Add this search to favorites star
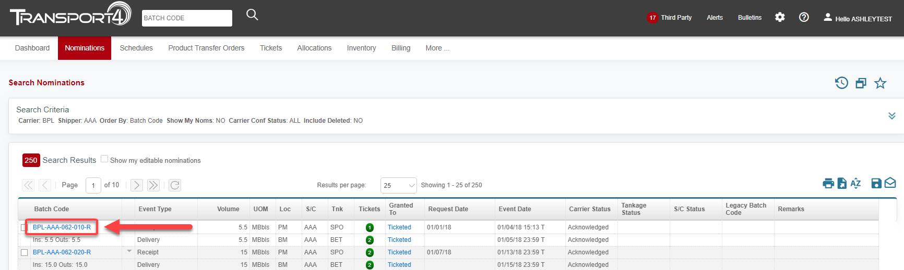The image size is (904, 270). tap(880, 83)
